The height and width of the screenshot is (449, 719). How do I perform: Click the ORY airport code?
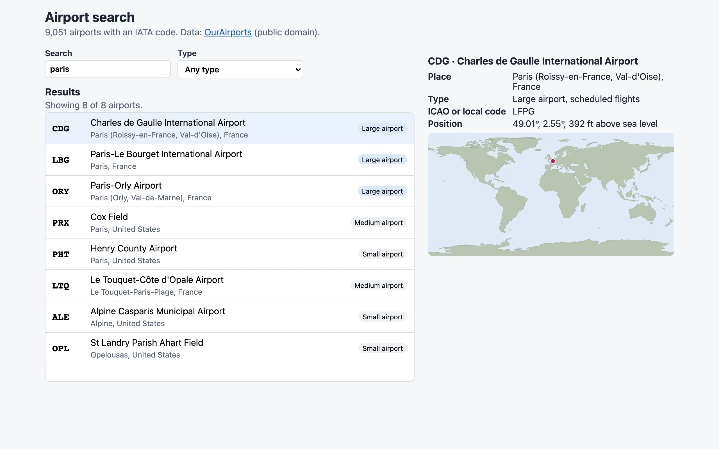point(61,192)
